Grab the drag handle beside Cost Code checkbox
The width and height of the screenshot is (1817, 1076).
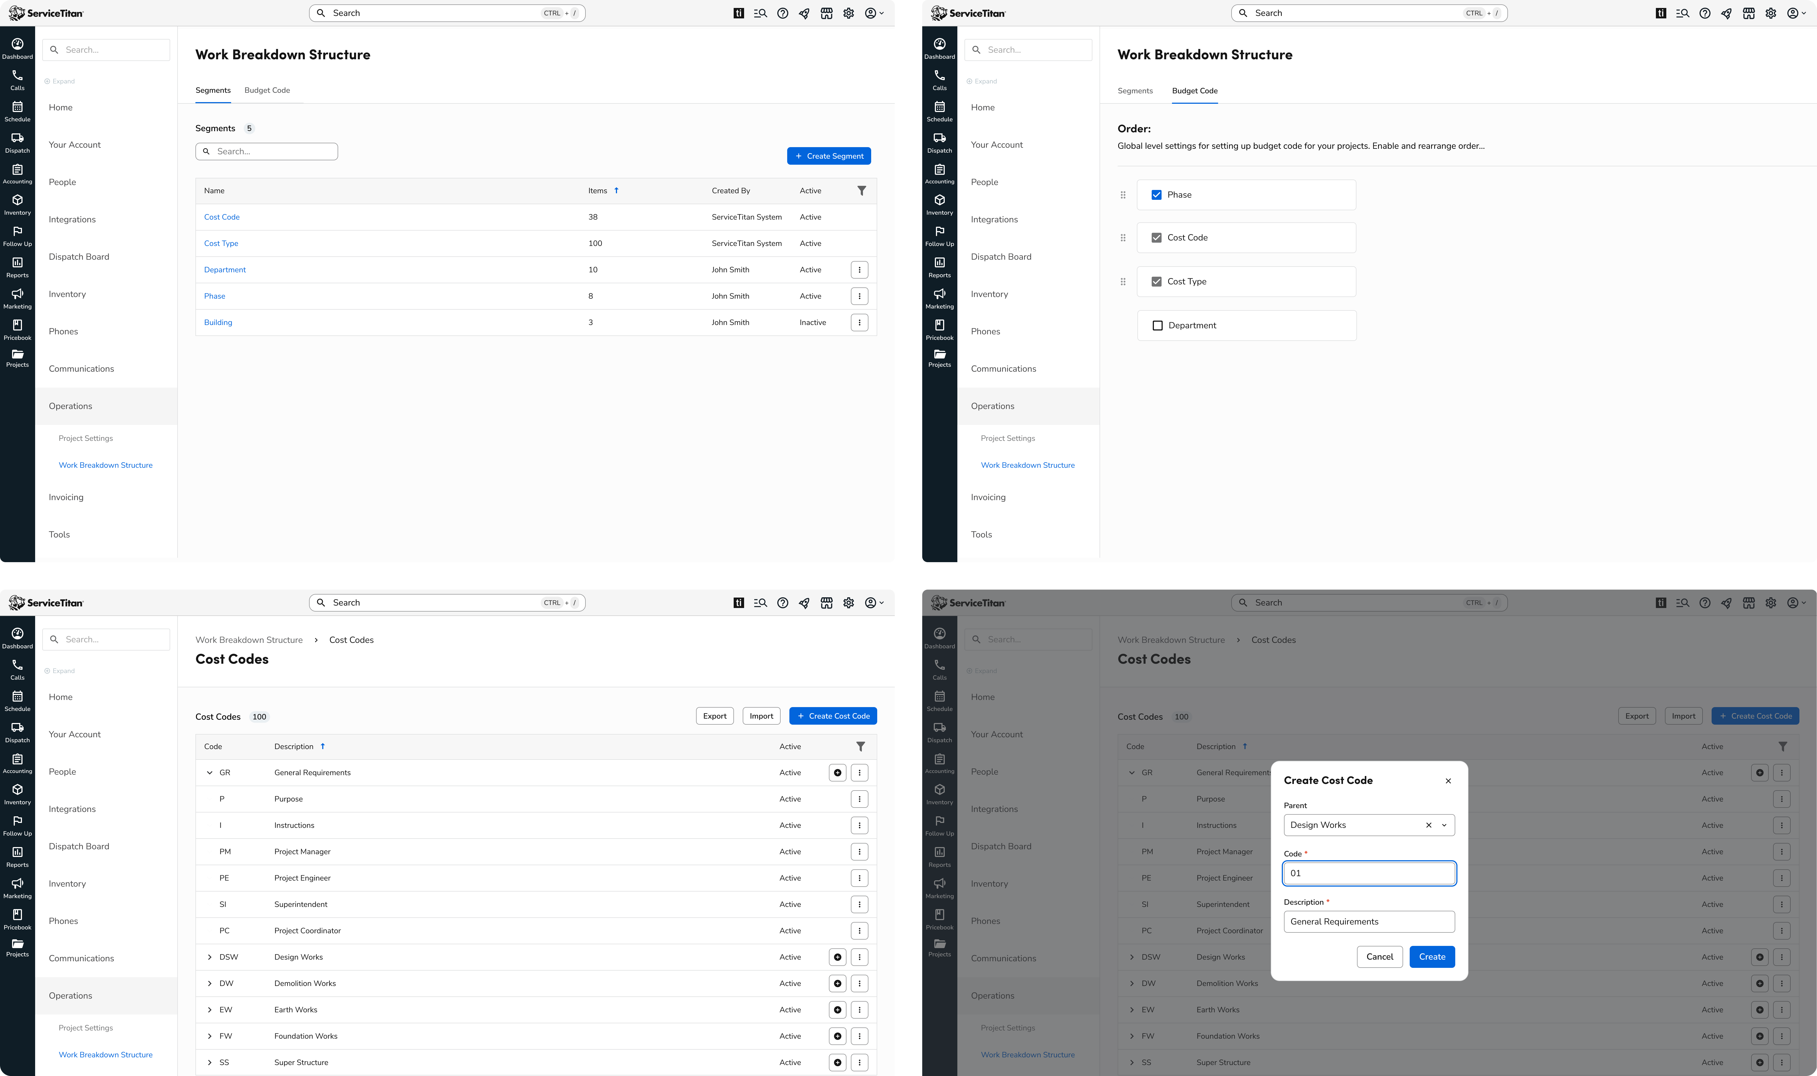pyautogui.click(x=1123, y=238)
